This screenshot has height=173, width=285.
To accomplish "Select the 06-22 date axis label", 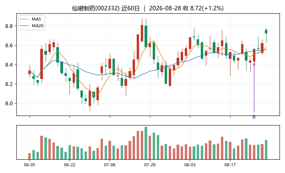I will [70, 165].
